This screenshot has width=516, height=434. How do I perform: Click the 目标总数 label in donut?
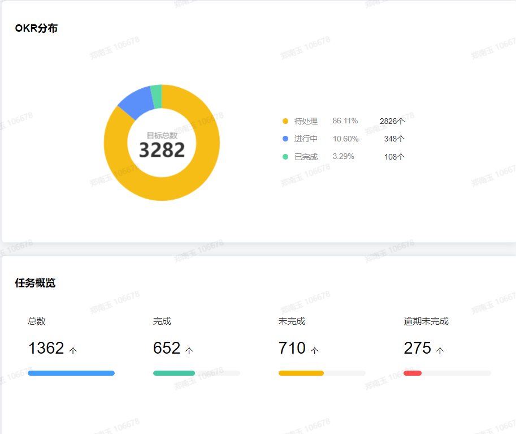162,135
